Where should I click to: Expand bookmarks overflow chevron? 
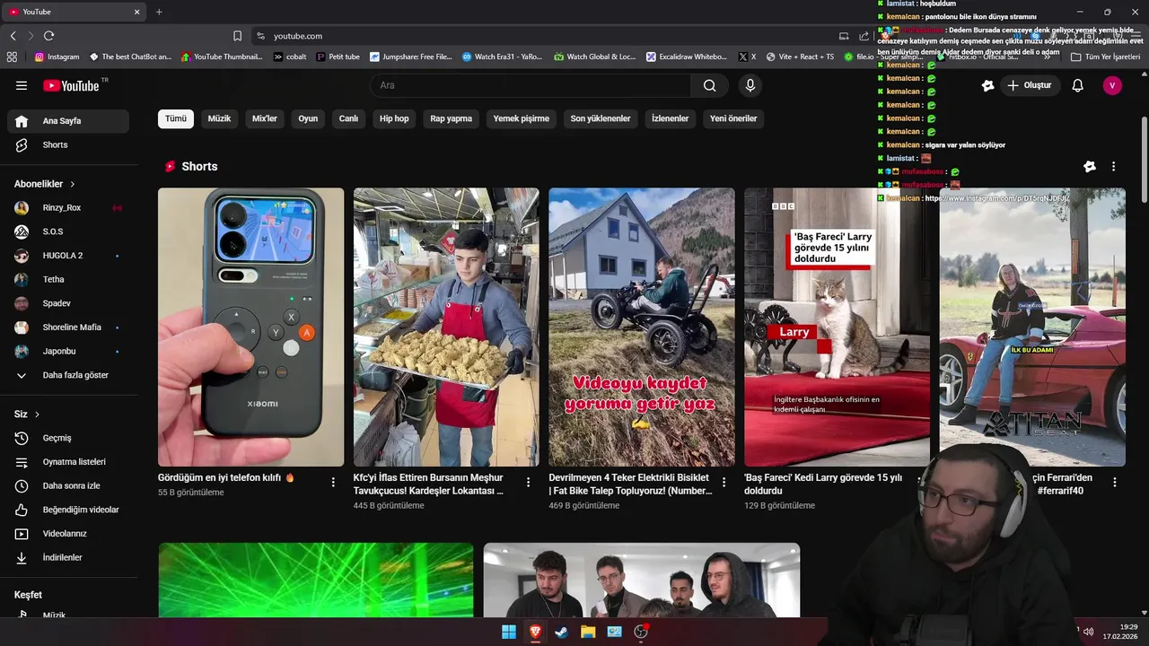tap(1048, 57)
